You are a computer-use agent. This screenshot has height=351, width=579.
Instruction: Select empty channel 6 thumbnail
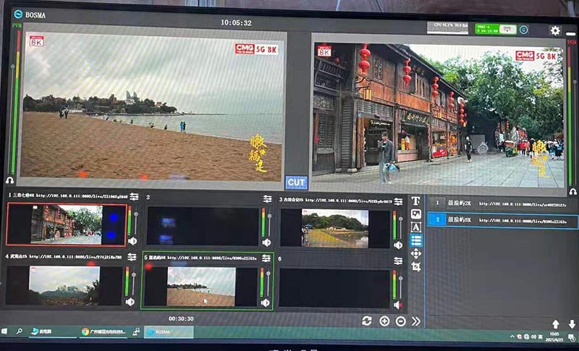[334, 288]
